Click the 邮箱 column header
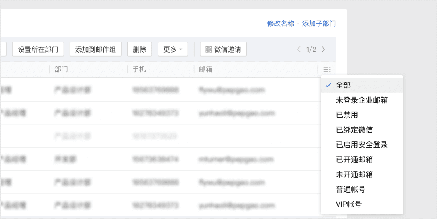The height and width of the screenshot is (219, 437). tap(206, 69)
